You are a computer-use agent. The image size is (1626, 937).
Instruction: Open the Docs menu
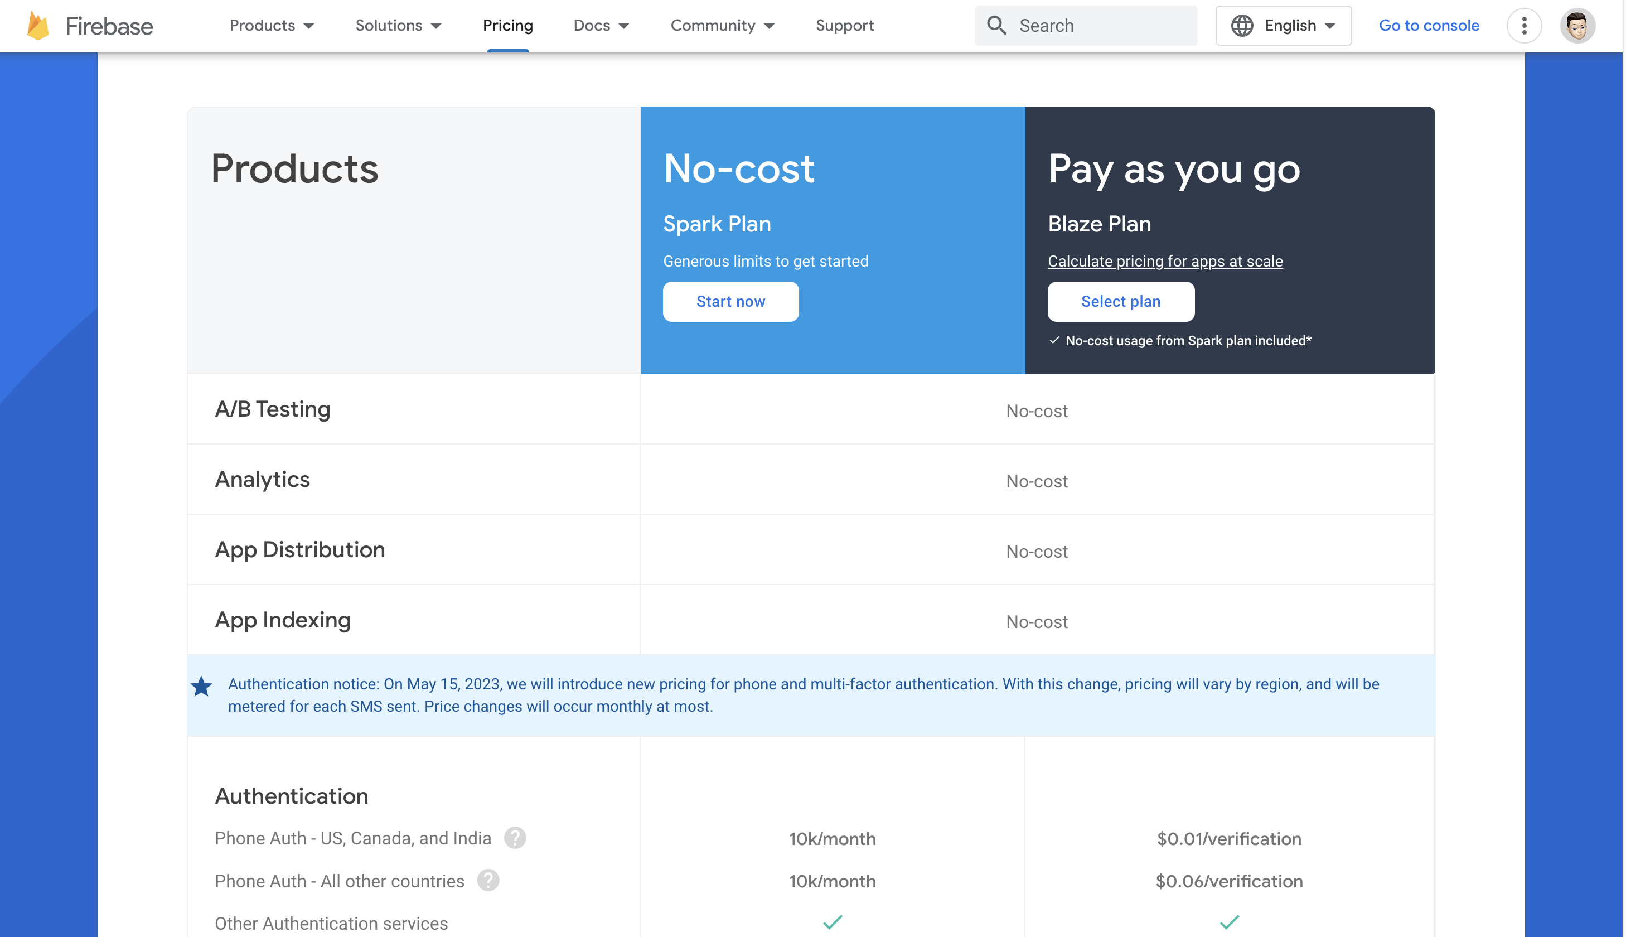click(x=603, y=25)
